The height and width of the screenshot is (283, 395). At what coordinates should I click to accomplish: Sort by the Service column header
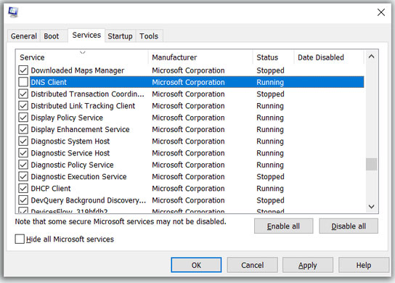[82, 57]
